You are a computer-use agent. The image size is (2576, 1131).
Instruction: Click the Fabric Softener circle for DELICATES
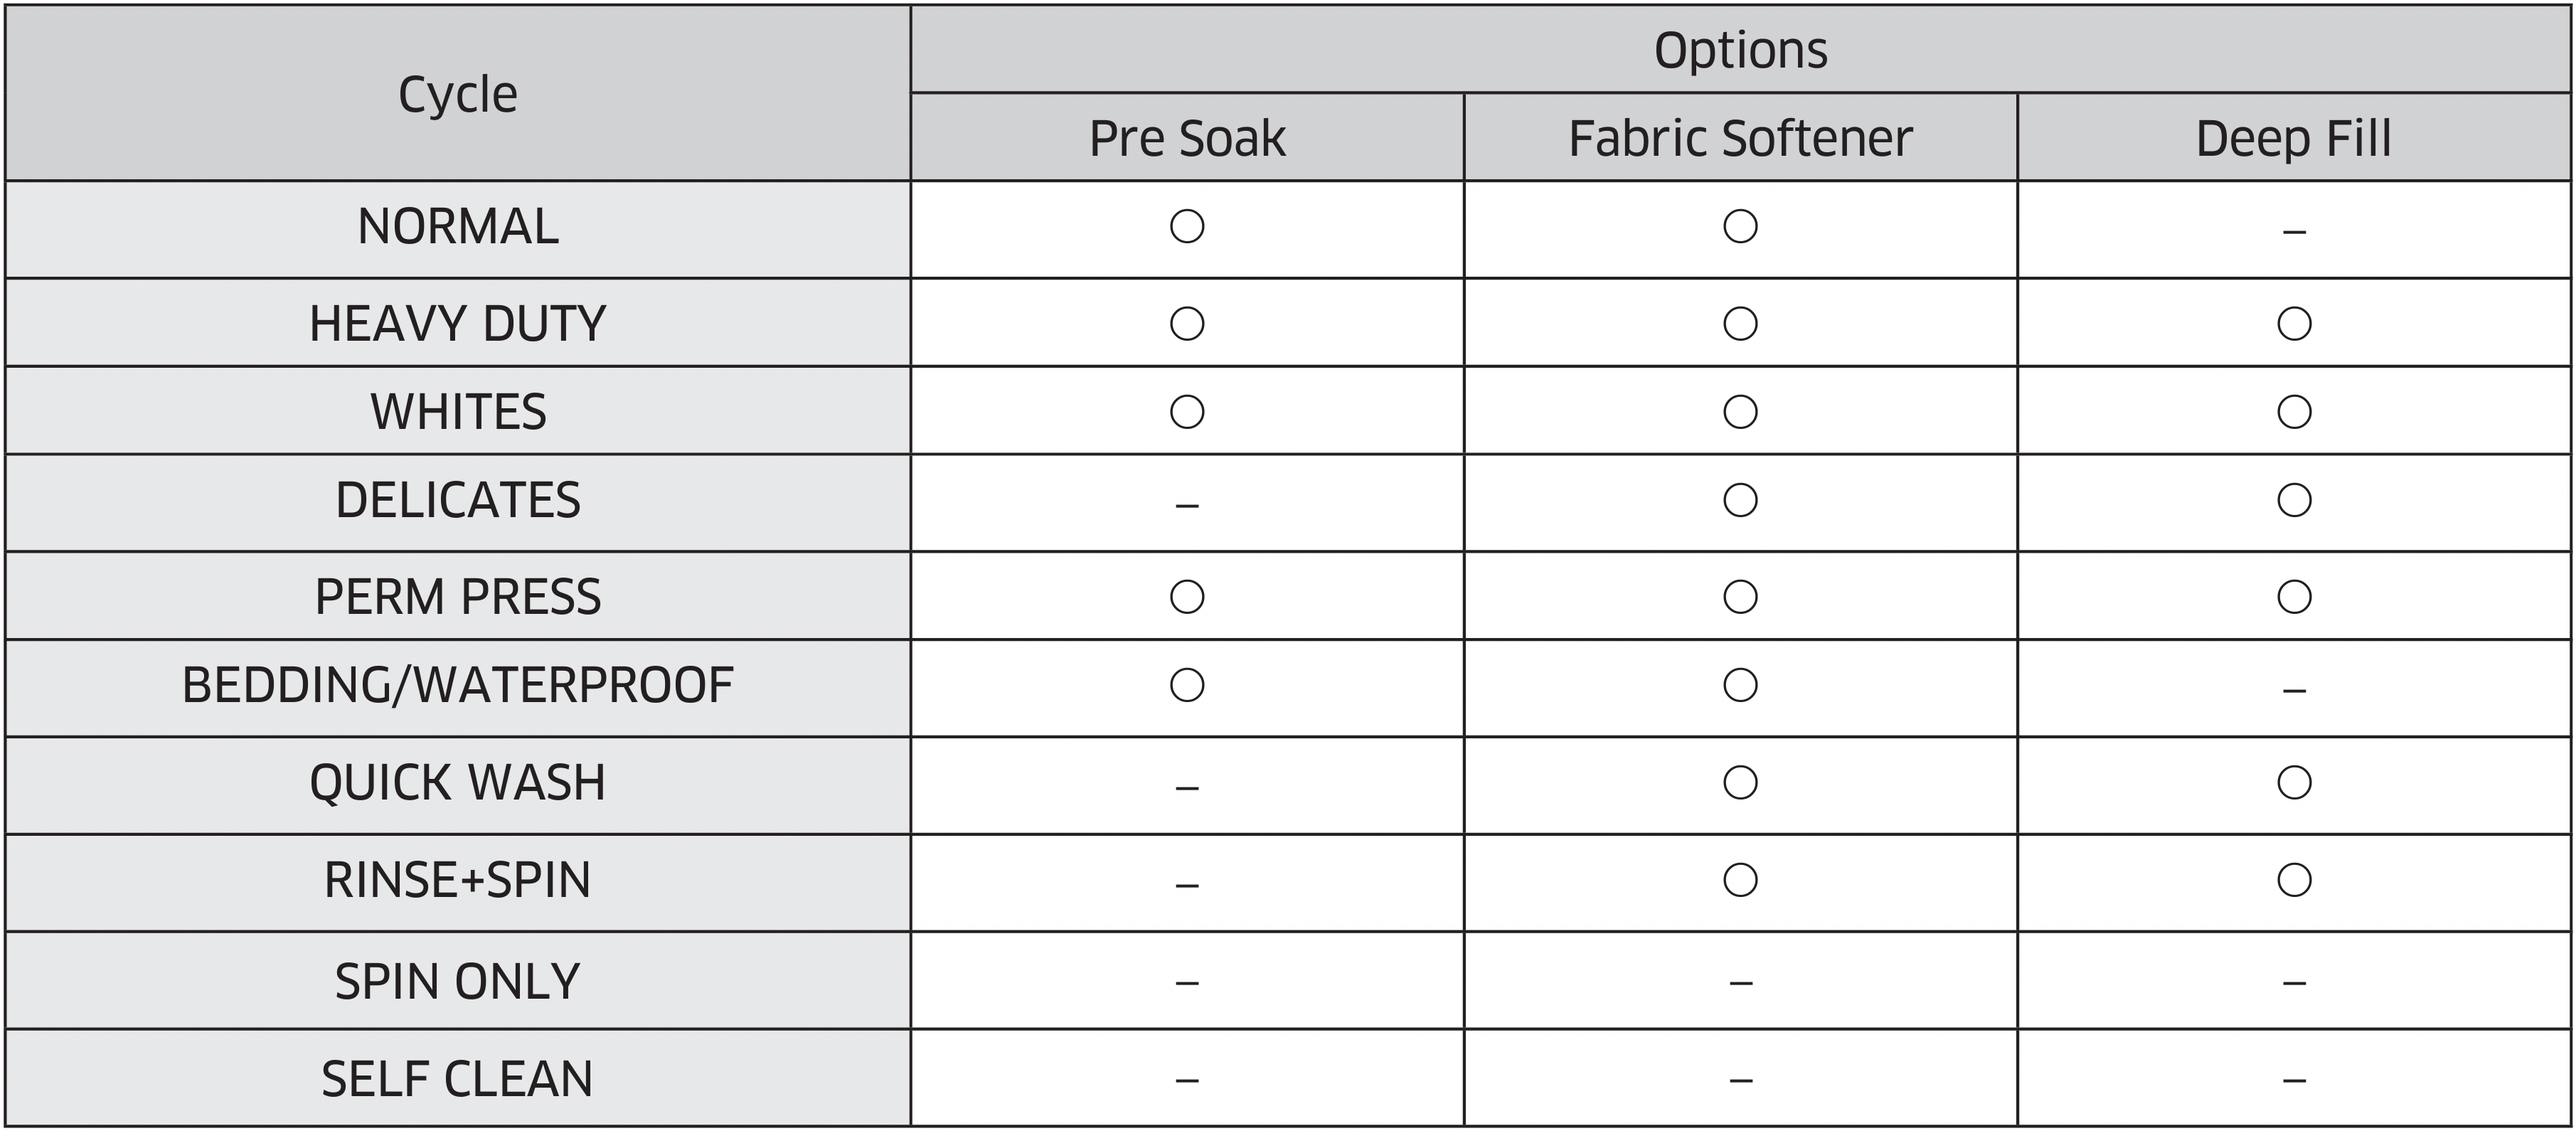point(1740,499)
